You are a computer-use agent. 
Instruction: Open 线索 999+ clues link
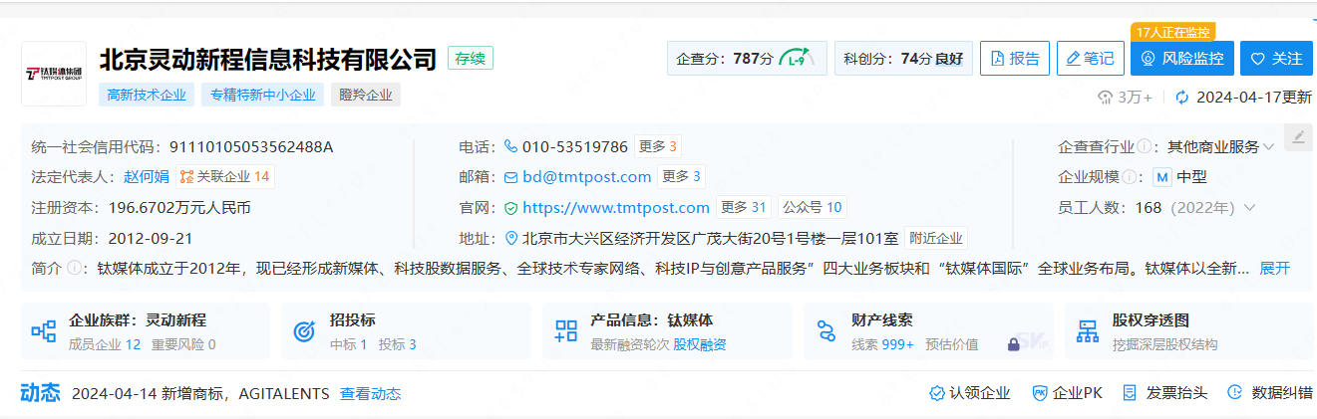pos(883,344)
